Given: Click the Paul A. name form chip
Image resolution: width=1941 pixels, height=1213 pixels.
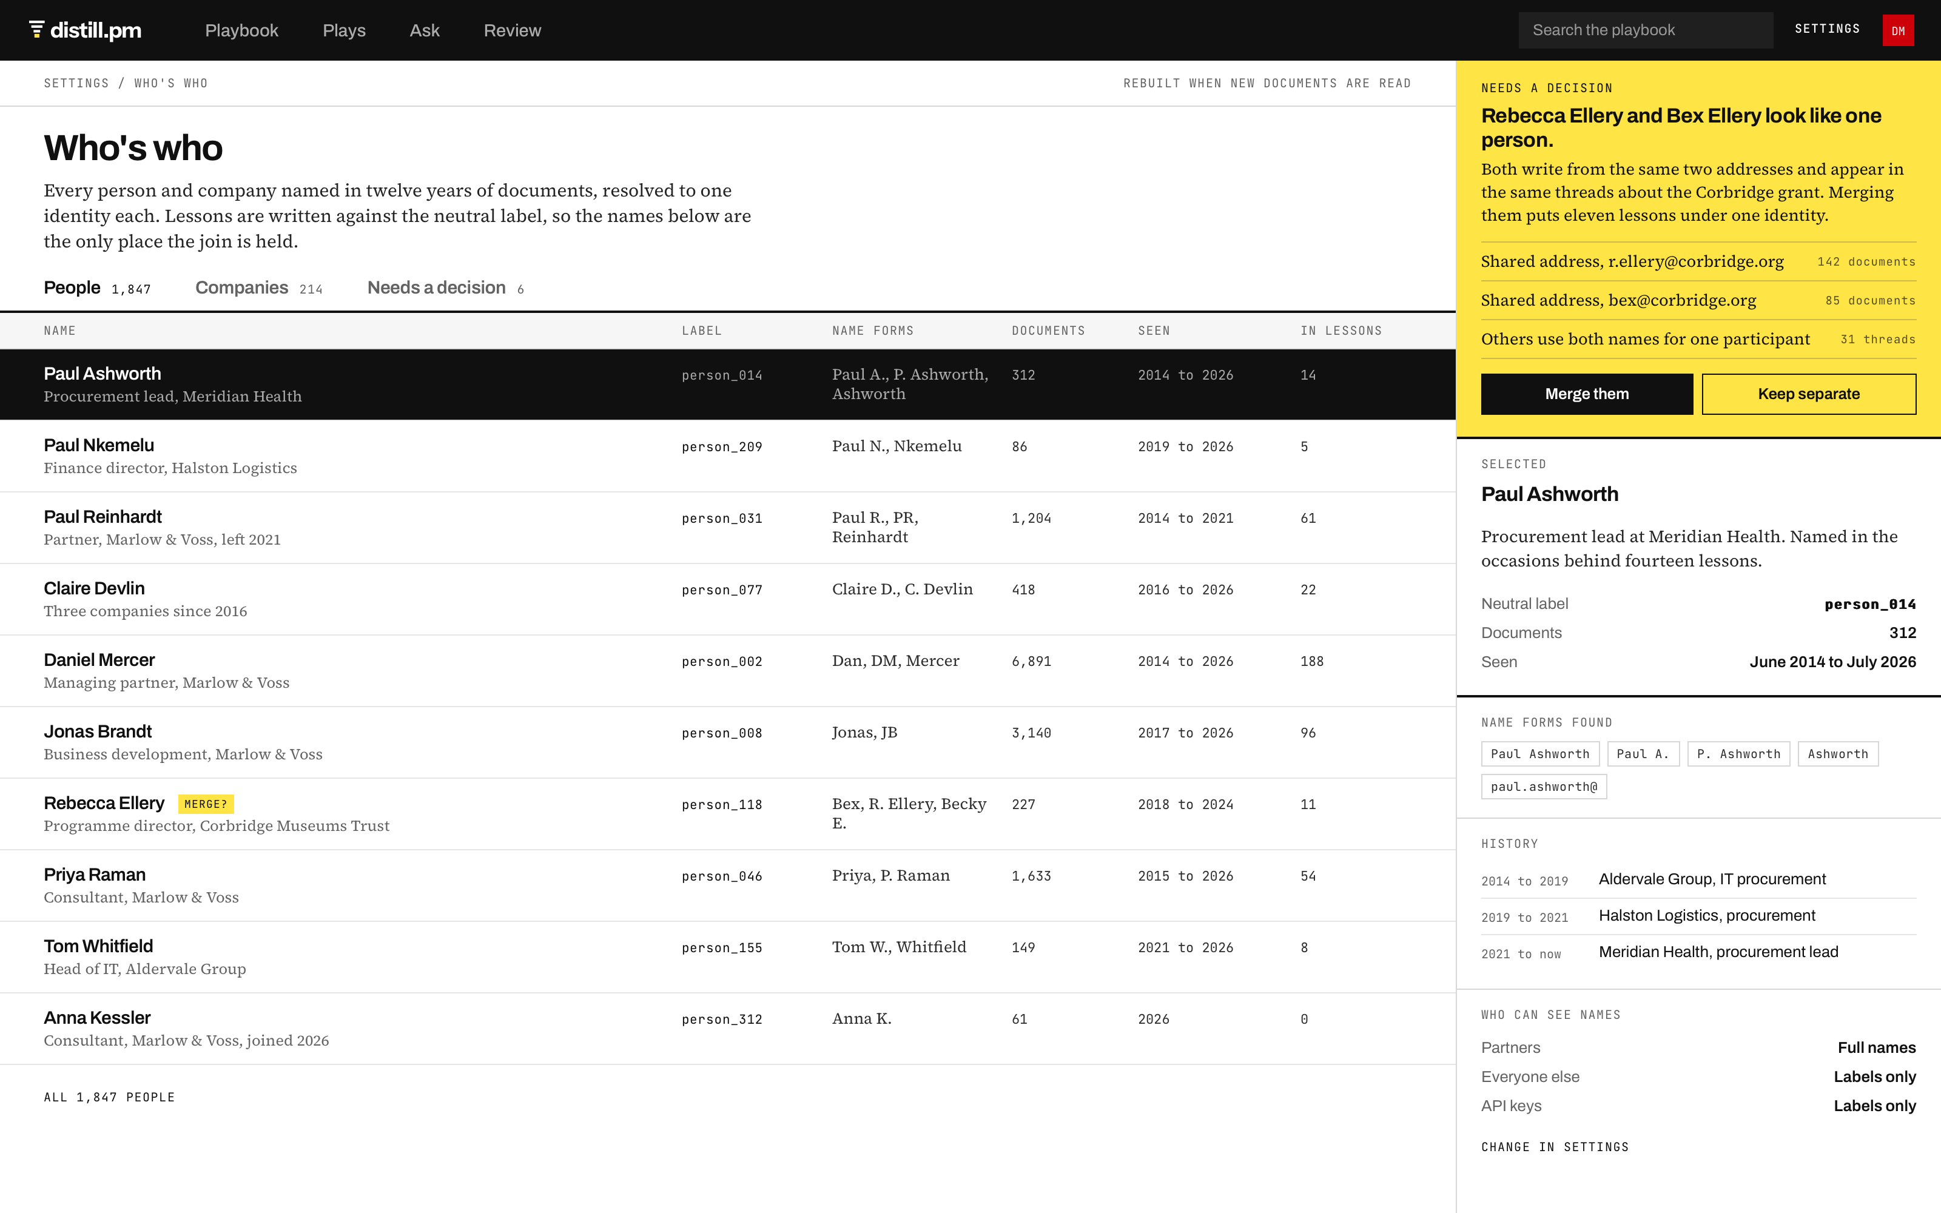Looking at the screenshot, I should coord(1643,754).
